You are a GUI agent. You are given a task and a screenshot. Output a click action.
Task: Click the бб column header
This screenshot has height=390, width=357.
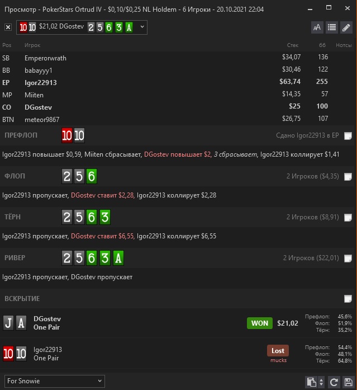(322, 45)
